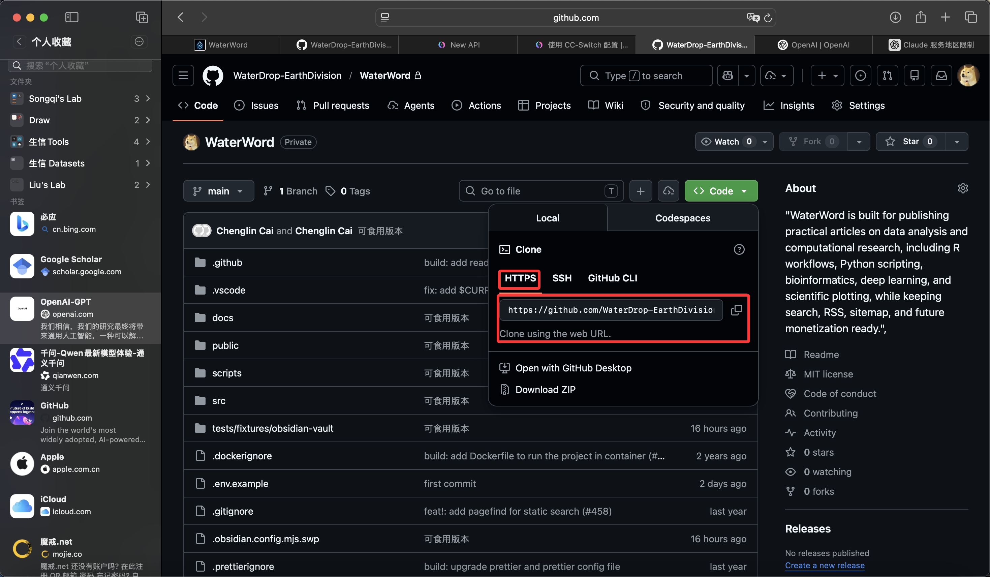Open a new Safari tab
Screen dimensions: 990x577
[x=945, y=17]
